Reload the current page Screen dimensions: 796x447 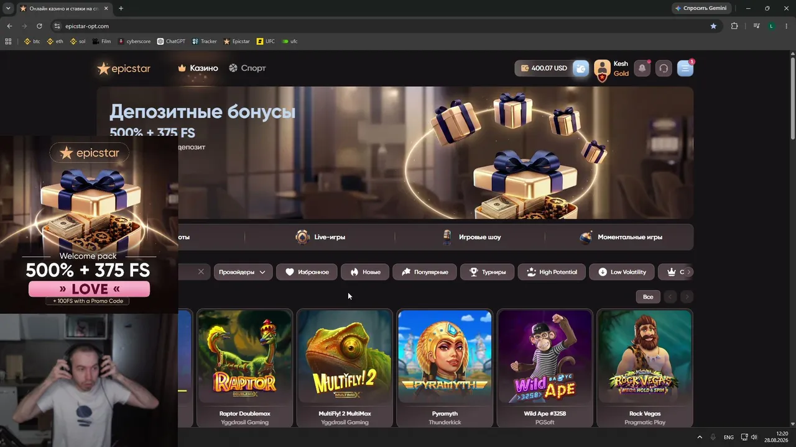(39, 26)
